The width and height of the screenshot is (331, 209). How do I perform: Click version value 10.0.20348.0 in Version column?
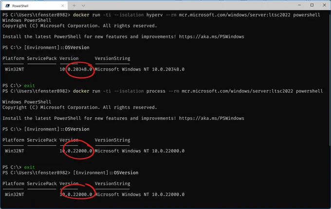click(76, 69)
